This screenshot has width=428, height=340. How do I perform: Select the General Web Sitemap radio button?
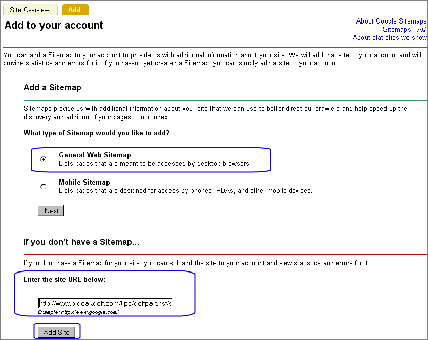click(43, 159)
